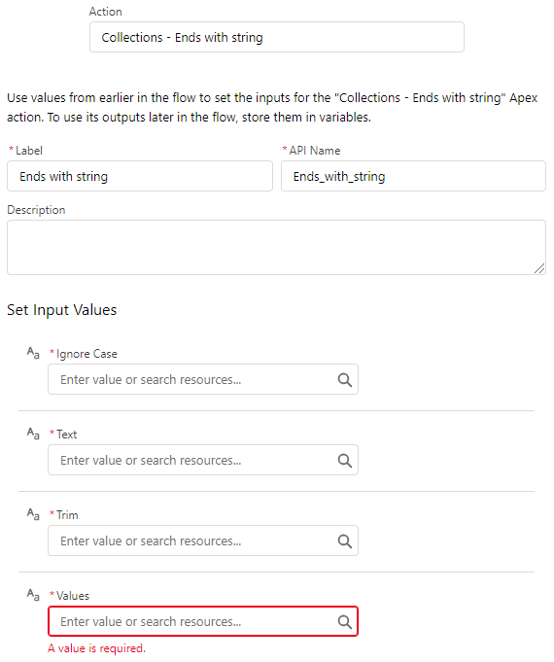
Task: Click search icon in Values field
Action: click(x=345, y=621)
